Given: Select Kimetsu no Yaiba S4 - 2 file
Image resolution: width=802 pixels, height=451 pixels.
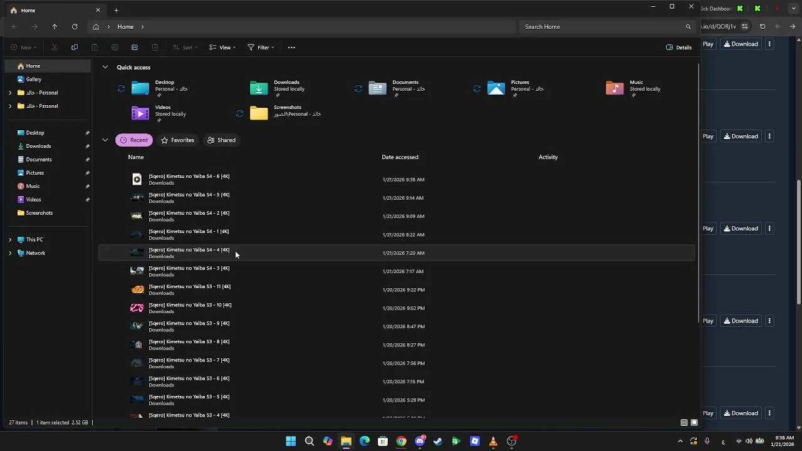Looking at the screenshot, I should point(397,216).
